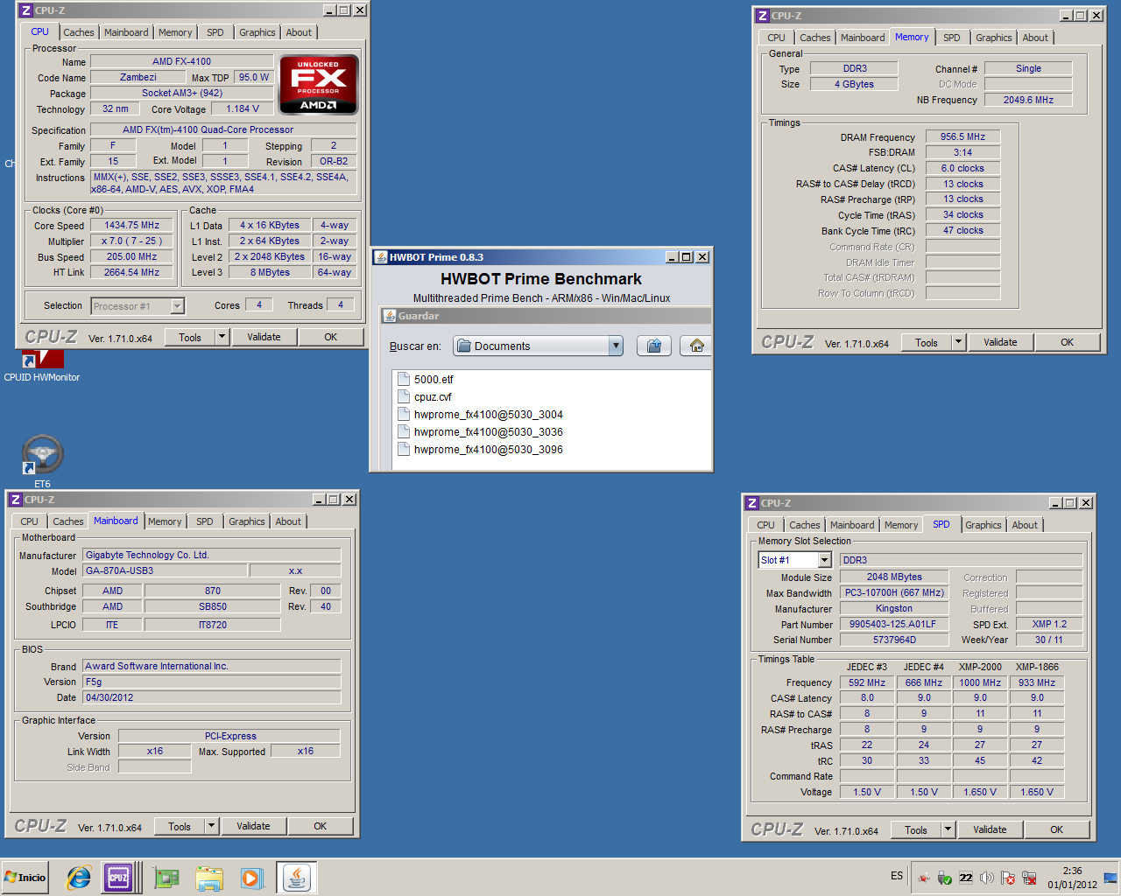1121x896 pixels.
Task: Click the motherboard model GA-870A-USB3
Action: click(165, 570)
